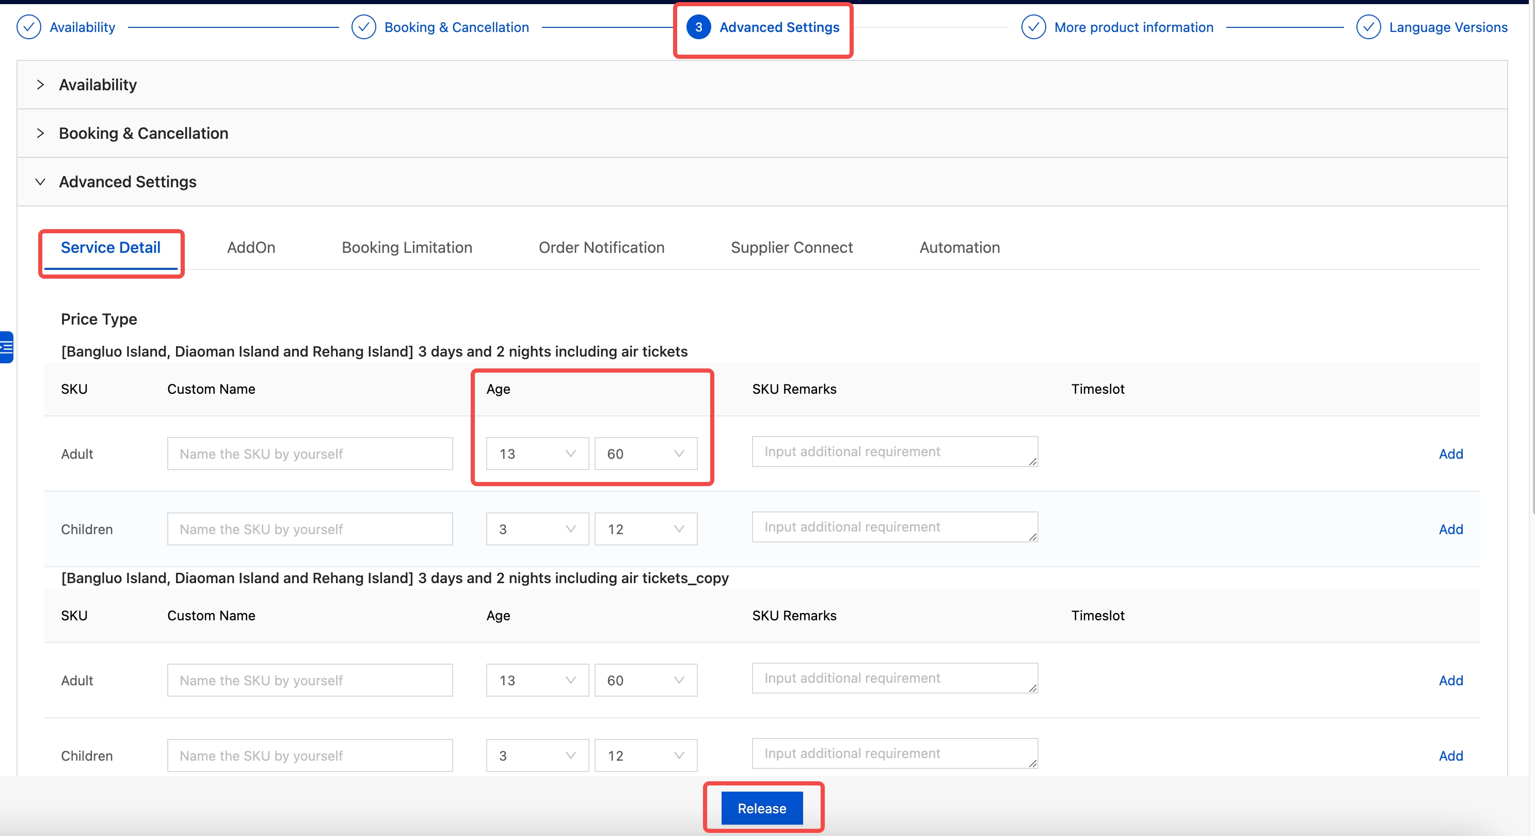The height and width of the screenshot is (836, 1535).
Task: Open first Children minimum age dropdown
Action: (537, 529)
